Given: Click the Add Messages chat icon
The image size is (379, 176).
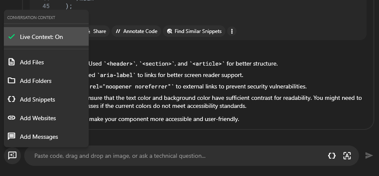Looking at the screenshot, I should click(x=11, y=137).
